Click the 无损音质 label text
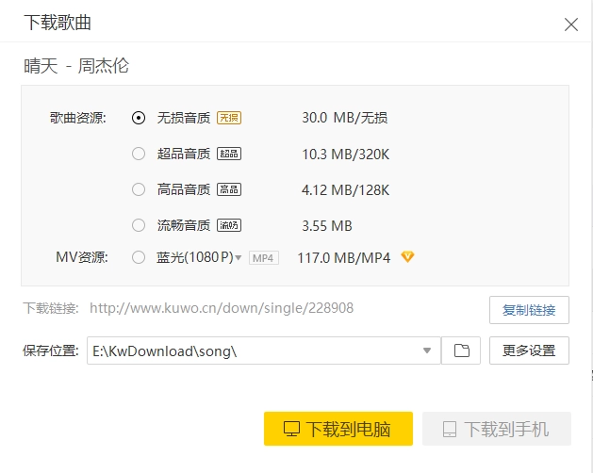593x473 pixels. click(184, 118)
